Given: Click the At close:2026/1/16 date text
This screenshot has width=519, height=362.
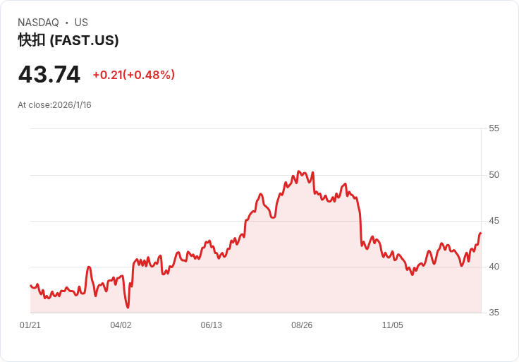Looking at the screenshot, I should coord(54,105).
